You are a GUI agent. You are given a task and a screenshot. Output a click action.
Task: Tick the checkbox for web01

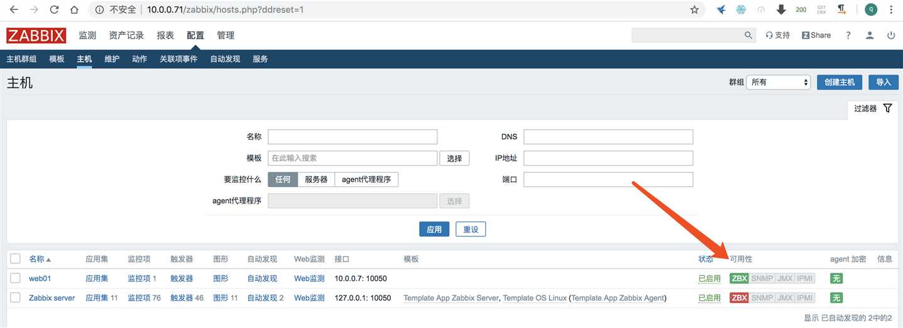(15, 278)
